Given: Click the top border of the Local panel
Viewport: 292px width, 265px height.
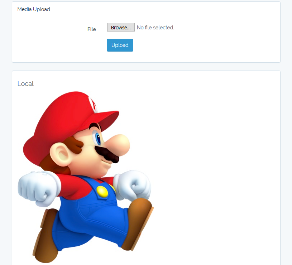Looking at the screenshot, I should (146, 71).
